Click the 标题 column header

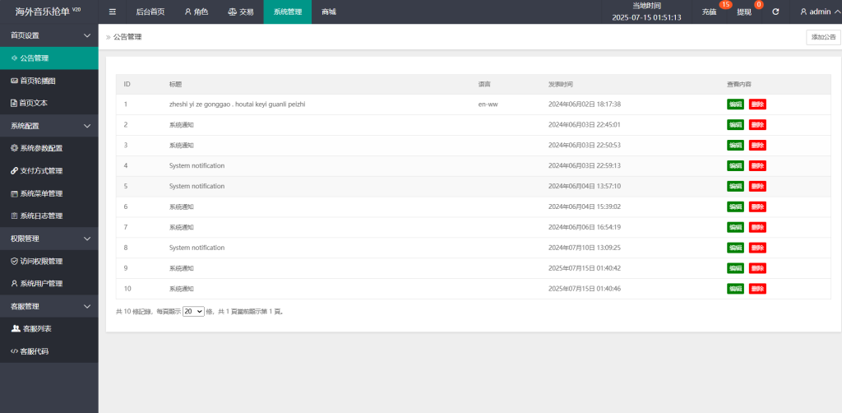175,84
